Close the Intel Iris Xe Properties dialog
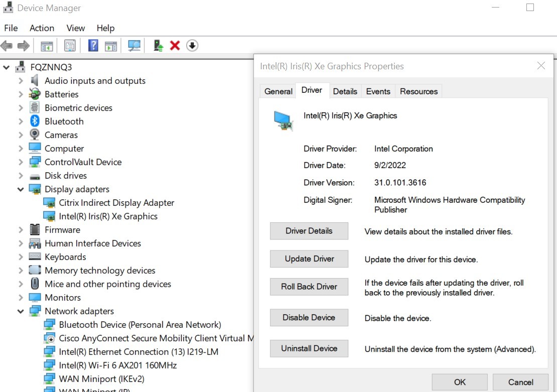Viewport: 557px width, 392px height. 540,66
